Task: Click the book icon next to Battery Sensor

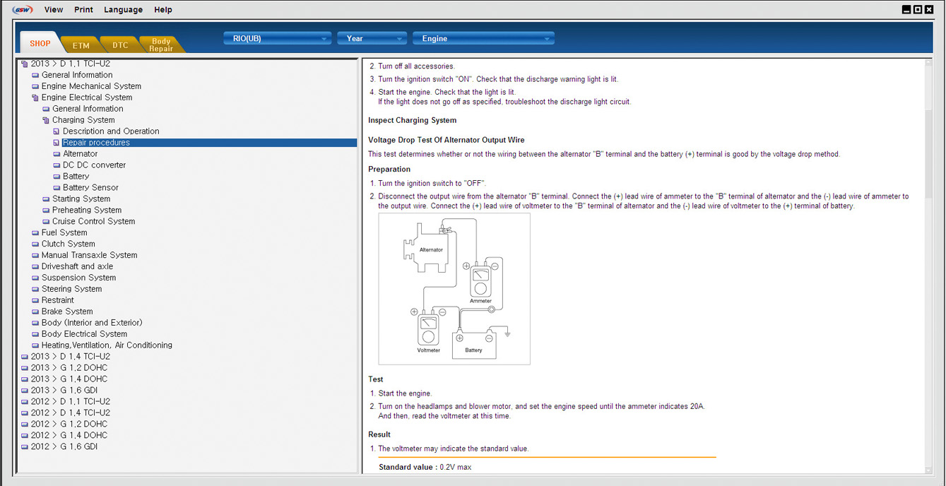Action: pyautogui.click(x=57, y=188)
